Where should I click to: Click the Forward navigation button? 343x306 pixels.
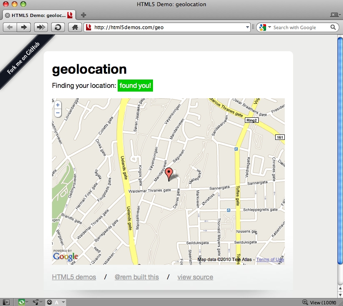coord(24,27)
